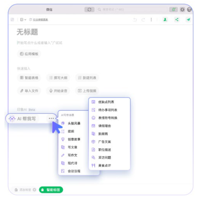The image size is (201, 200).
Task: Expand the note type dropdown arrow
Action: [x=25, y=20]
